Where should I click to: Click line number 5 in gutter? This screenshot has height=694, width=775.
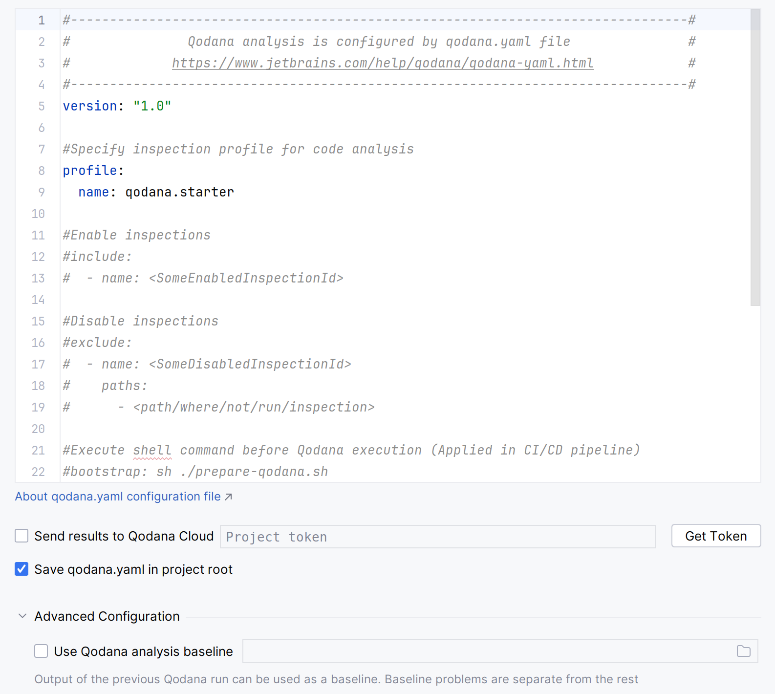pos(42,106)
